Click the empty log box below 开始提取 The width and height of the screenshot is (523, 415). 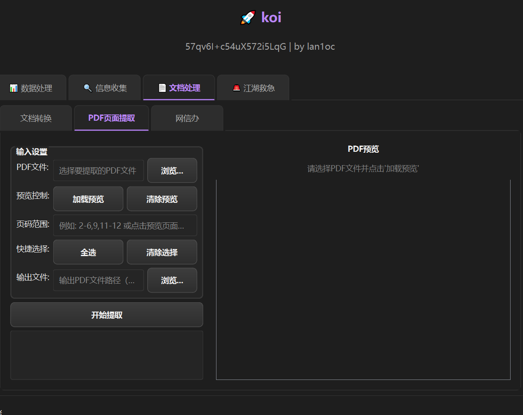(106, 355)
